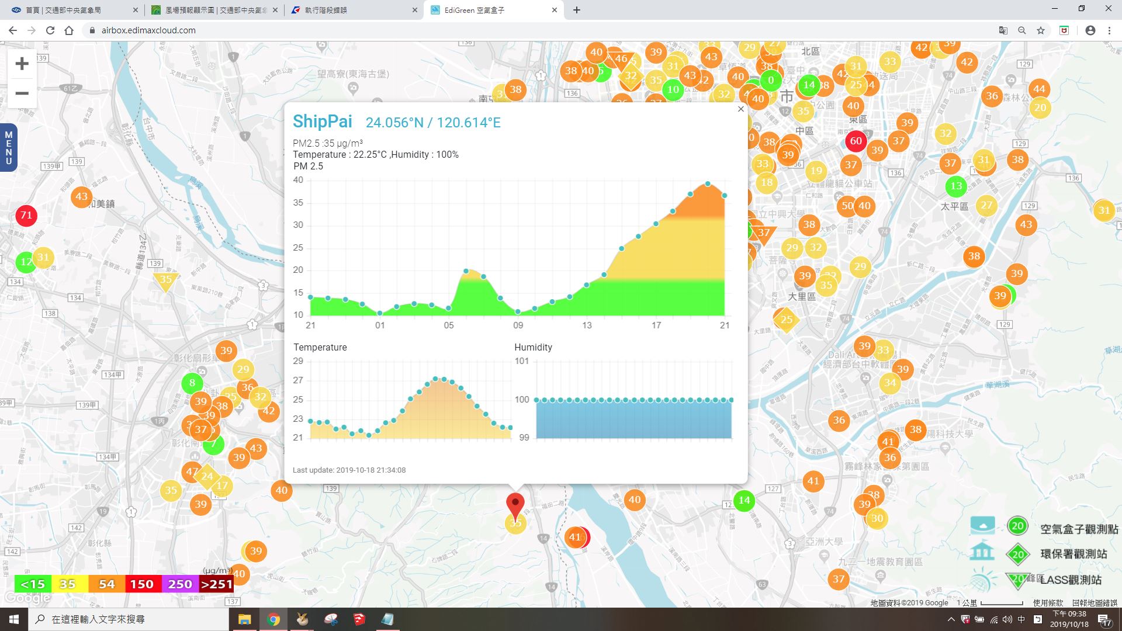Open the Windows notification center
The width and height of the screenshot is (1122, 631).
(1104, 620)
